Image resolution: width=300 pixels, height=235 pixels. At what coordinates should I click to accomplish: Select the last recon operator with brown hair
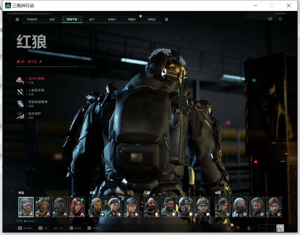pos(274,207)
